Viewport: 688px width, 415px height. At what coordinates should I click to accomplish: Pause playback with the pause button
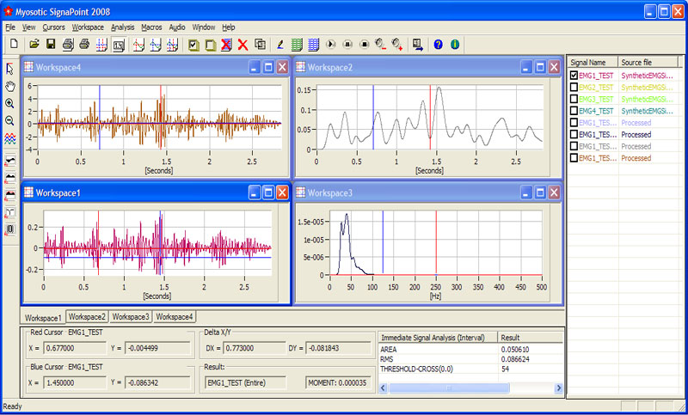[x=347, y=45]
